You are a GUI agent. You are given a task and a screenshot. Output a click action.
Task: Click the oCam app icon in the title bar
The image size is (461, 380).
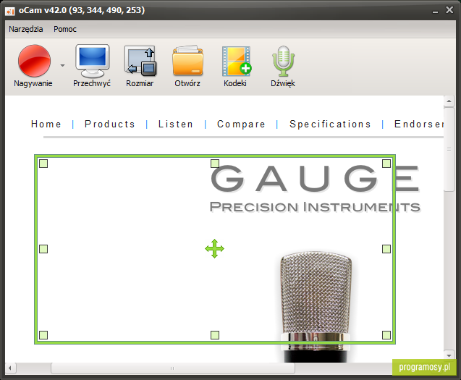point(10,11)
